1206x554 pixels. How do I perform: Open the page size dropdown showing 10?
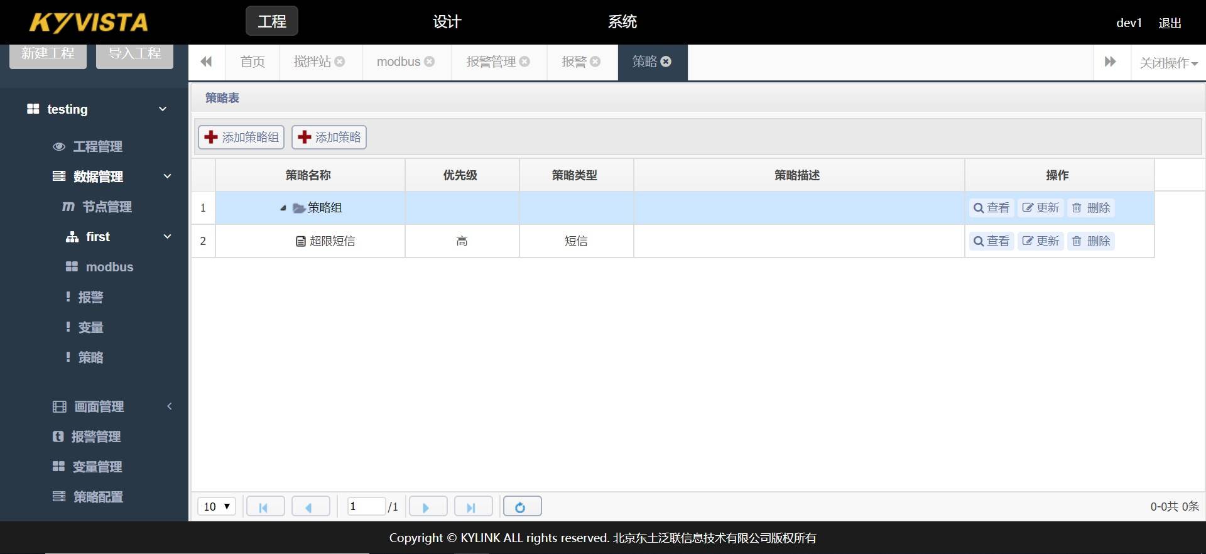[217, 507]
